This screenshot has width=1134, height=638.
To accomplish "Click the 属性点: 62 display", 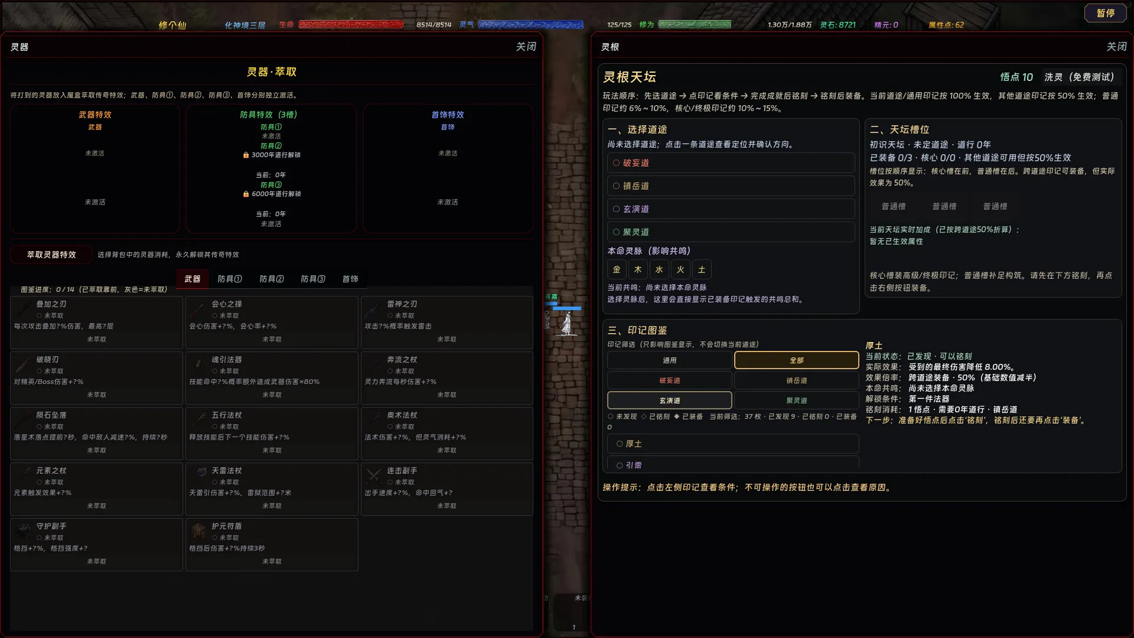I will pyautogui.click(x=946, y=25).
